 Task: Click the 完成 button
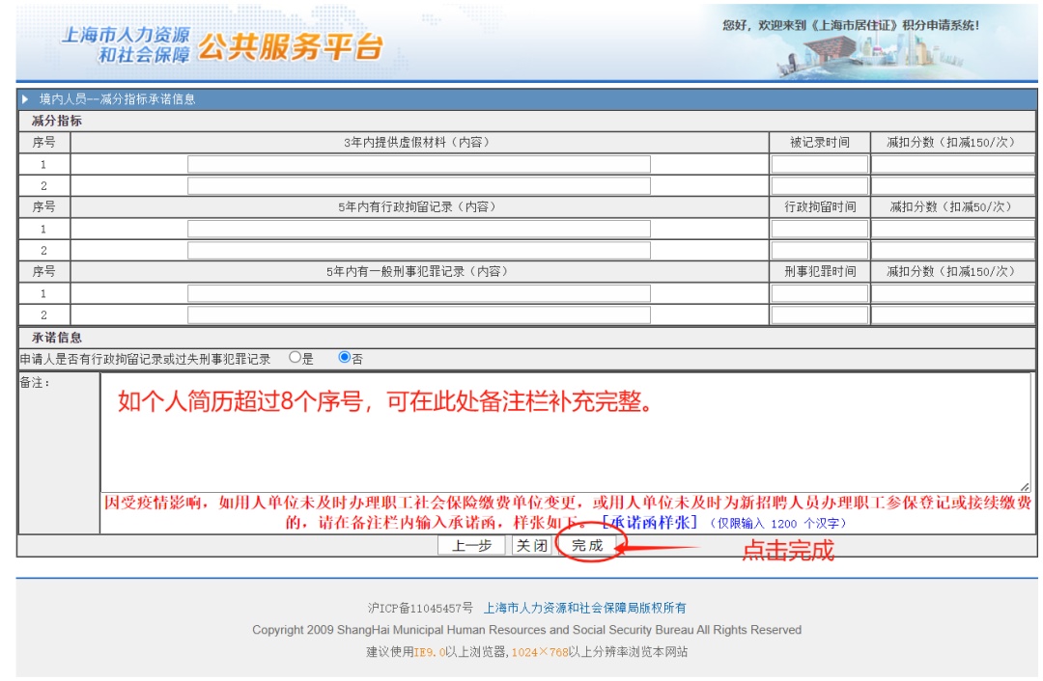tap(587, 545)
